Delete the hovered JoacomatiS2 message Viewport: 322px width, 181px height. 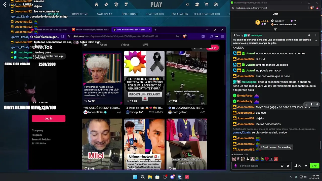pyautogui.click(x=317, y=104)
